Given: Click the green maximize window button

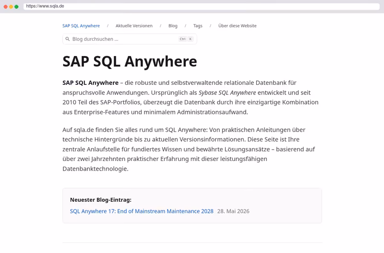Looking at the screenshot, I should pos(16,7).
